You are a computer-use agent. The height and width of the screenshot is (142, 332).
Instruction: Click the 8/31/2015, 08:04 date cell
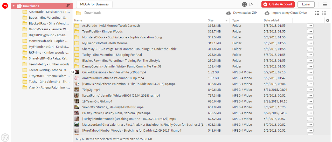(x=275, y=90)
